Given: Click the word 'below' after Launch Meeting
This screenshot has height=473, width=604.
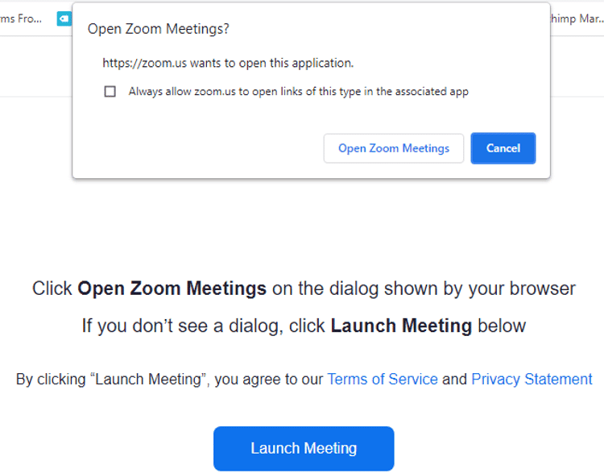Looking at the screenshot, I should click(x=502, y=326).
